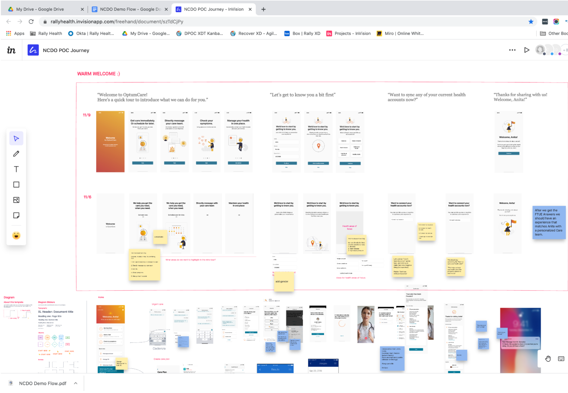Viewport: 568px width, 393px height.
Task: Click the keyboard shortcuts icon
Action: pos(561,359)
